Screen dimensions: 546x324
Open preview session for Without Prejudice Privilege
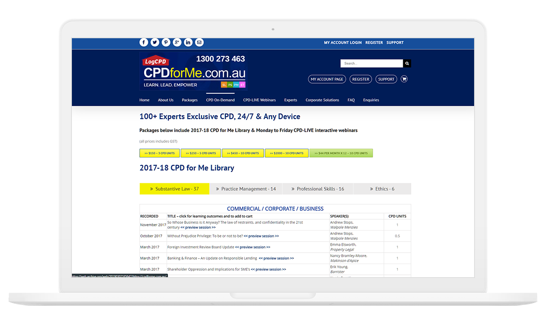click(x=261, y=236)
